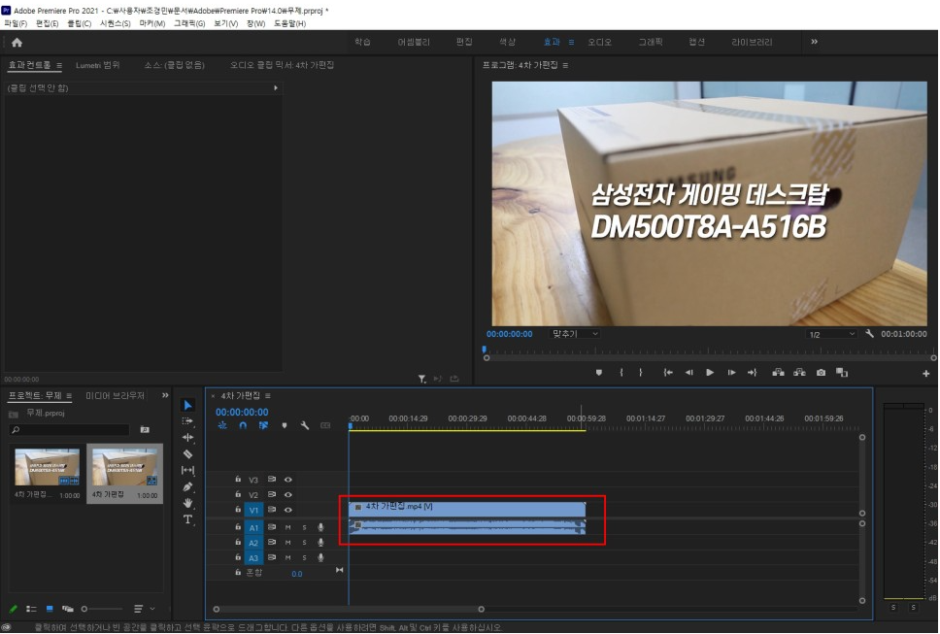
Task: Toggle nest sequence insert mode
Action: point(222,425)
